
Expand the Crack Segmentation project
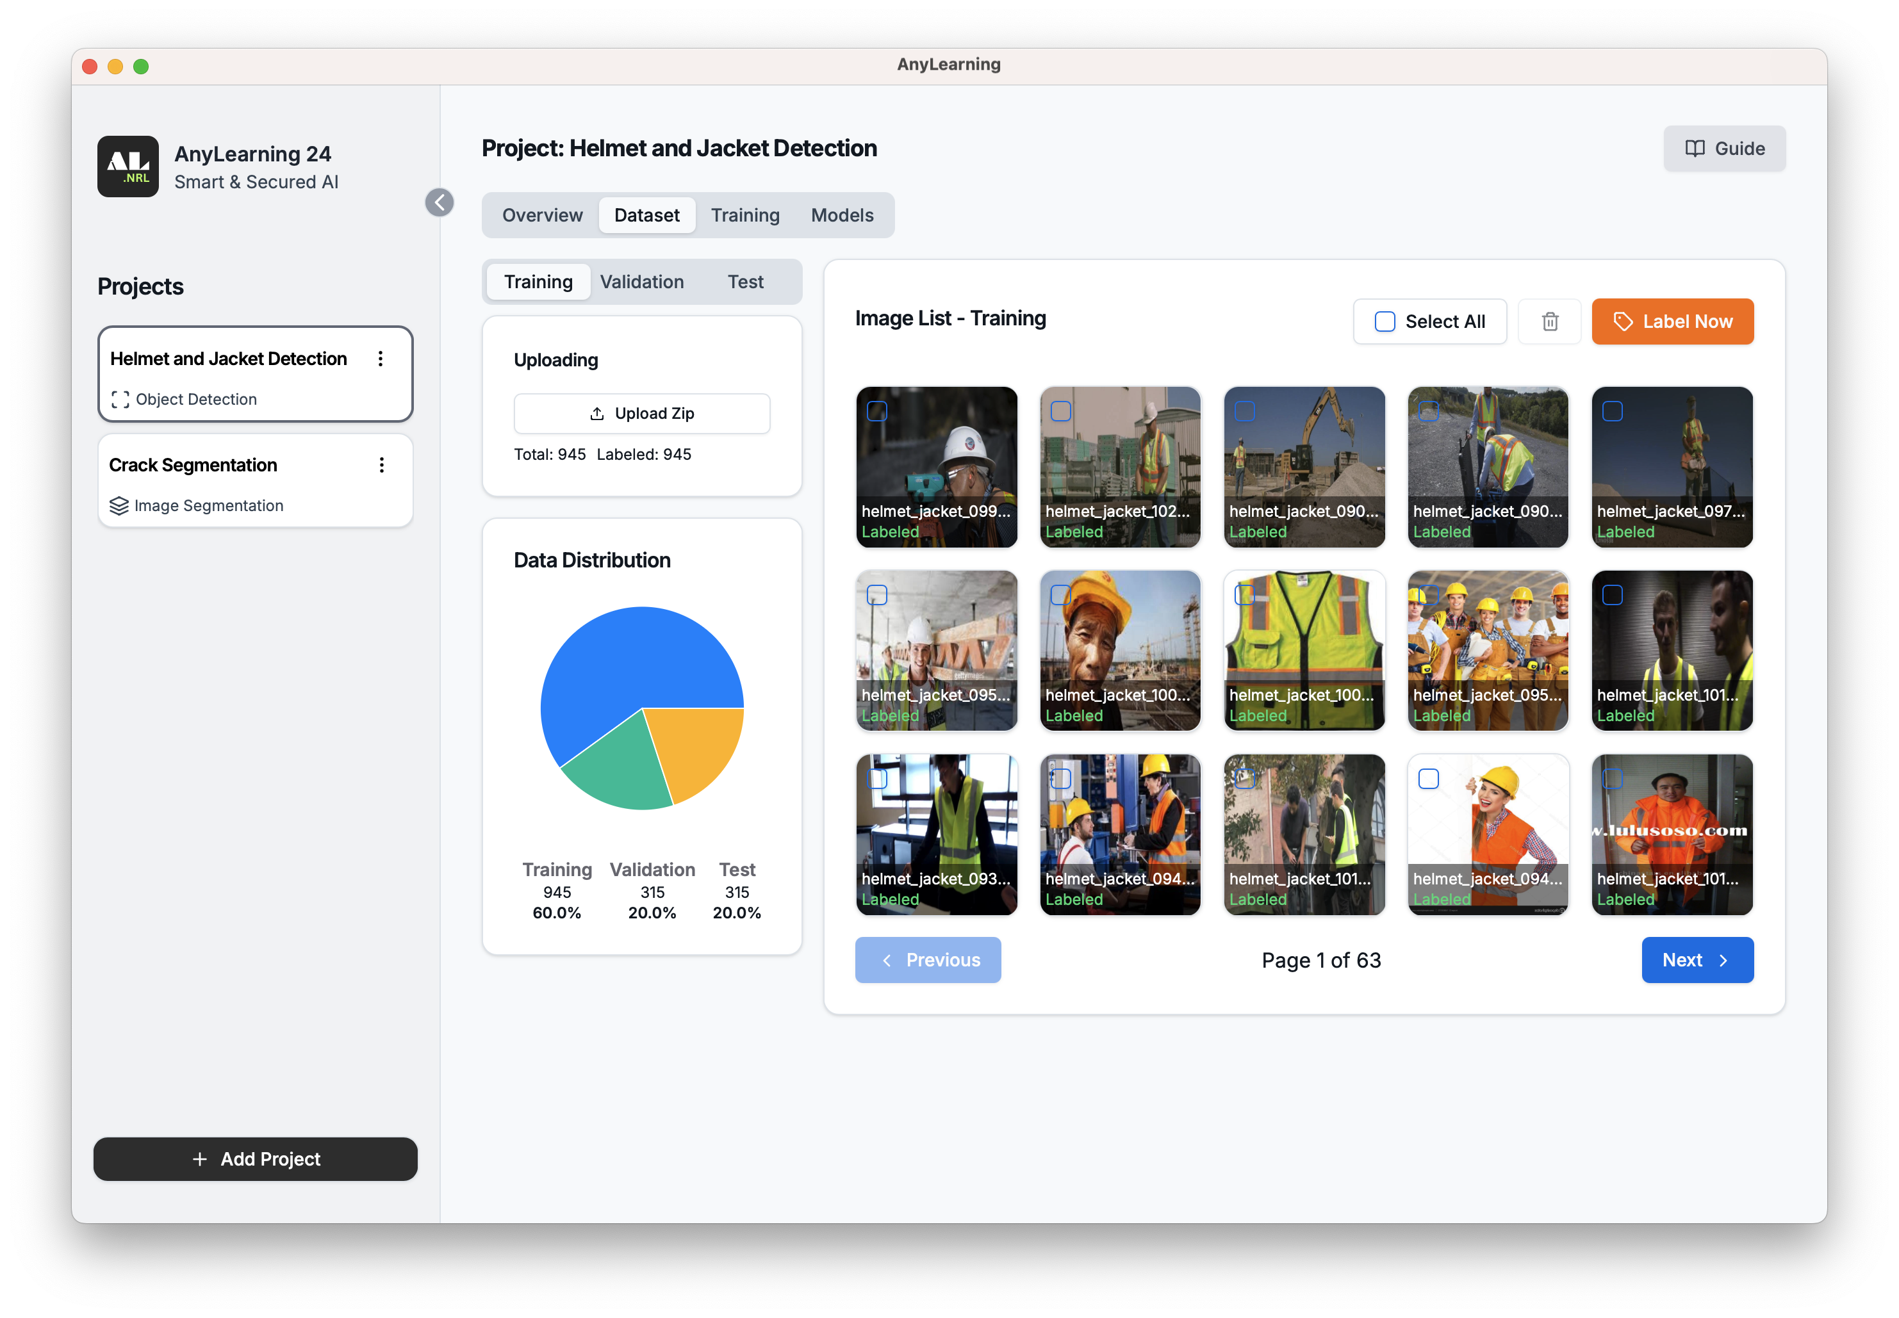pyautogui.click(x=254, y=482)
